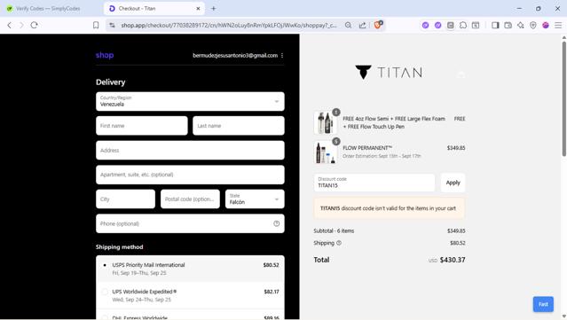The width and height of the screenshot is (567, 320).
Task: Open the VPN shield icon
Action: coord(533,25)
